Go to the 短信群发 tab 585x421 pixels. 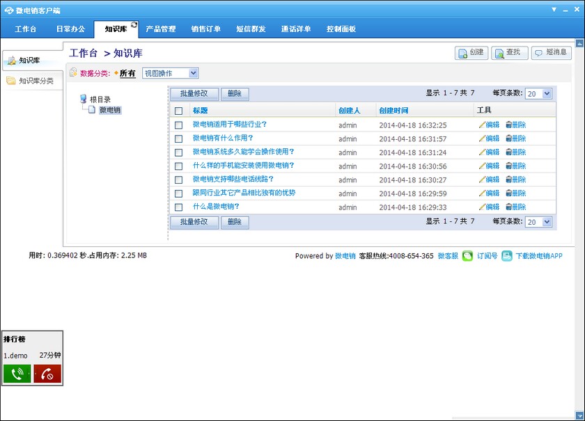(x=251, y=29)
